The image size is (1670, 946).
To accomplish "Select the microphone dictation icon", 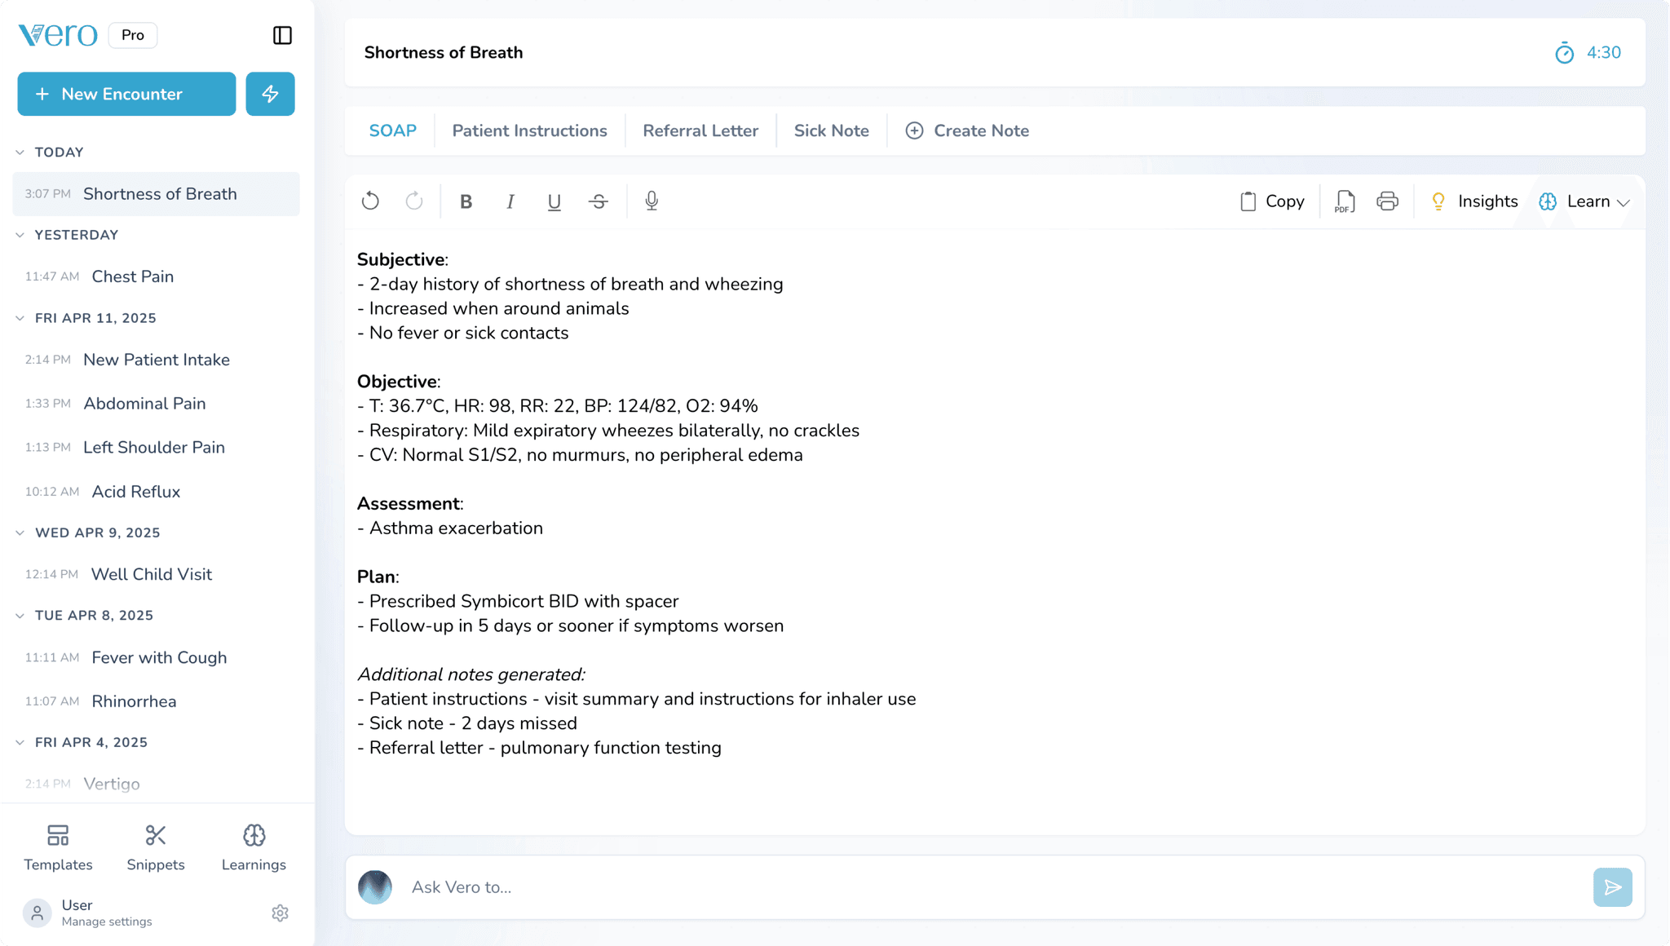I will (651, 201).
